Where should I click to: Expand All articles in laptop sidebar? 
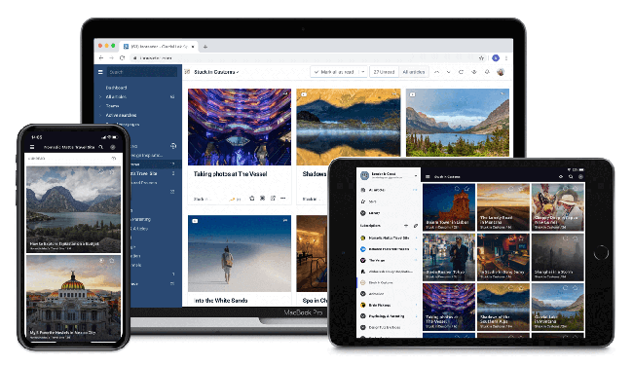pyautogui.click(x=100, y=96)
